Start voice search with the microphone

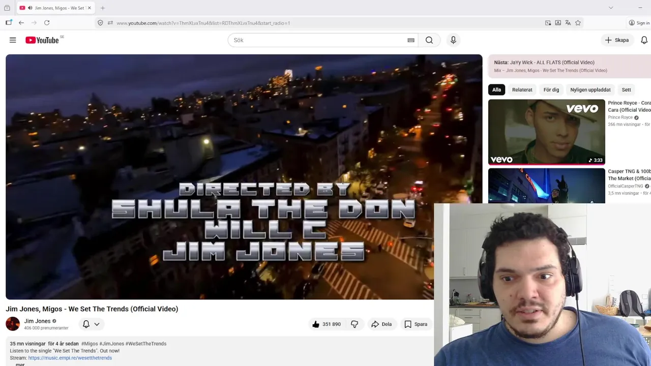point(453,40)
